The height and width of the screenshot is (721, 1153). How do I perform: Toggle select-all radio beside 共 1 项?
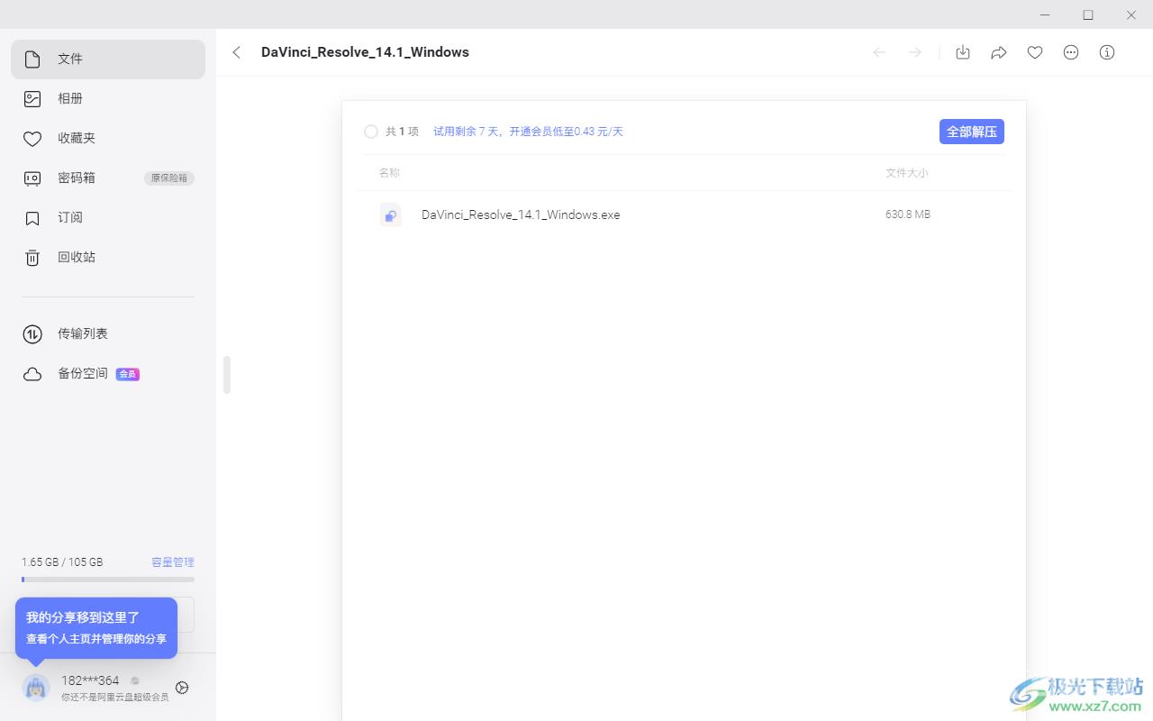coord(371,132)
